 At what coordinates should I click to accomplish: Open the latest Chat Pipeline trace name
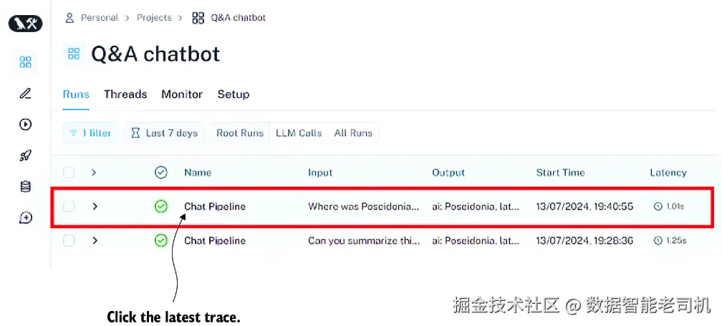click(215, 207)
